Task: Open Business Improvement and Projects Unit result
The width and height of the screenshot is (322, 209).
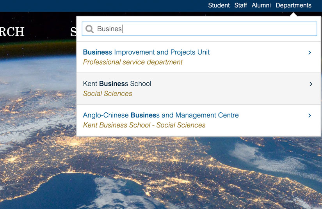Action: point(146,52)
